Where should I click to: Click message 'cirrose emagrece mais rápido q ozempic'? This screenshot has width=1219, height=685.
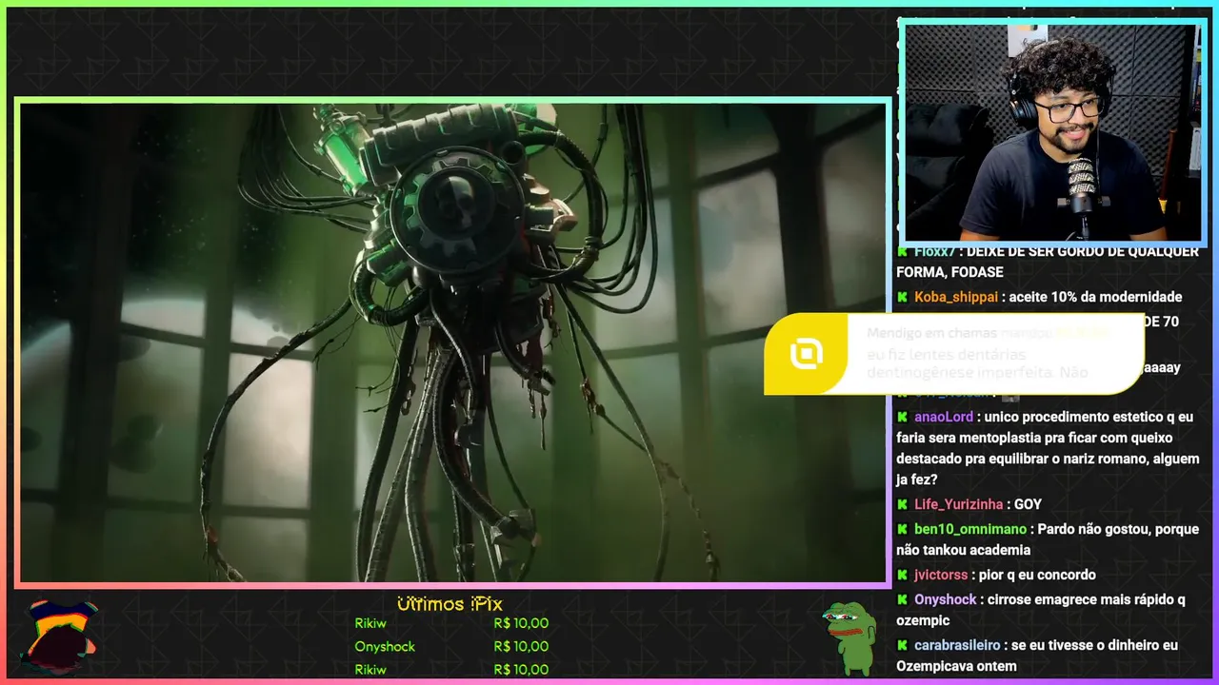pos(1041,610)
